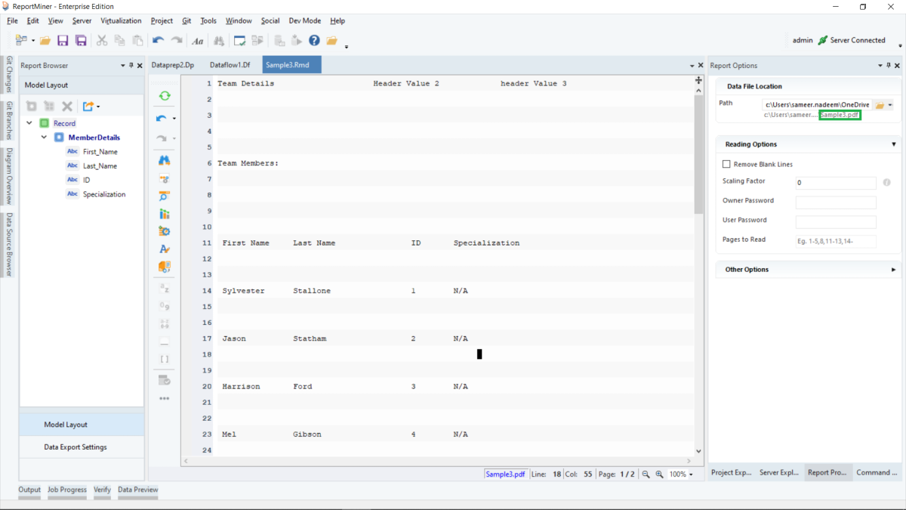Refresh with the green circular arrows icon
The image size is (906, 510).
click(165, 96)
